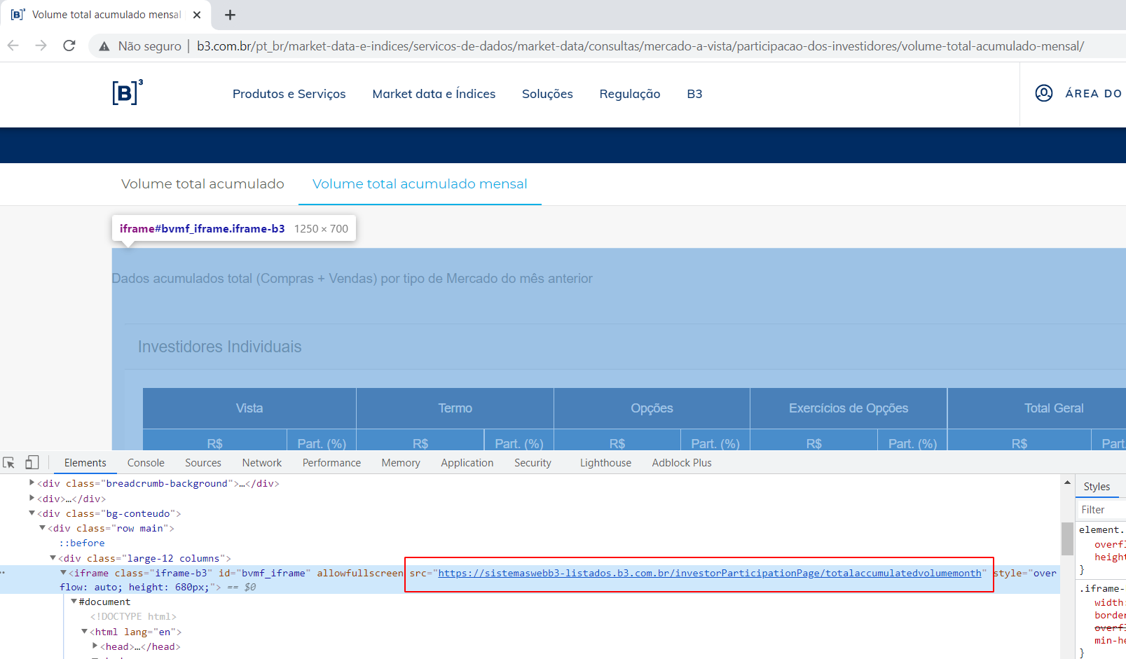The height and width of the screenshot is (659, 1126).
Task: Open the DevTools Console tab
Action: point(146,463)
